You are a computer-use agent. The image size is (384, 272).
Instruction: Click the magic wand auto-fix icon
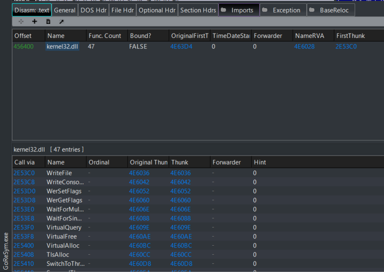click(61, 22)
